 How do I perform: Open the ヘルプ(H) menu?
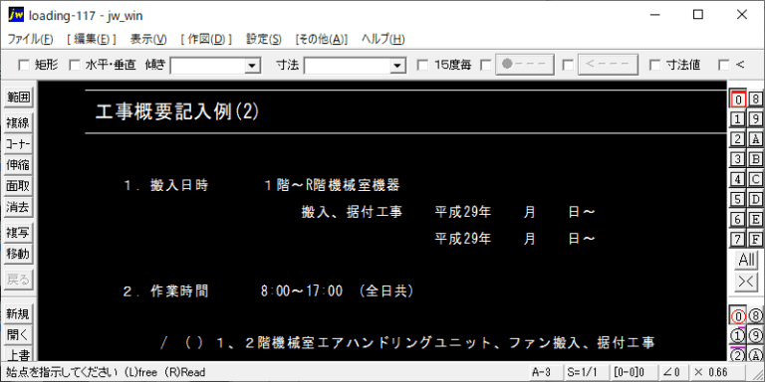[x=382, y=40]
